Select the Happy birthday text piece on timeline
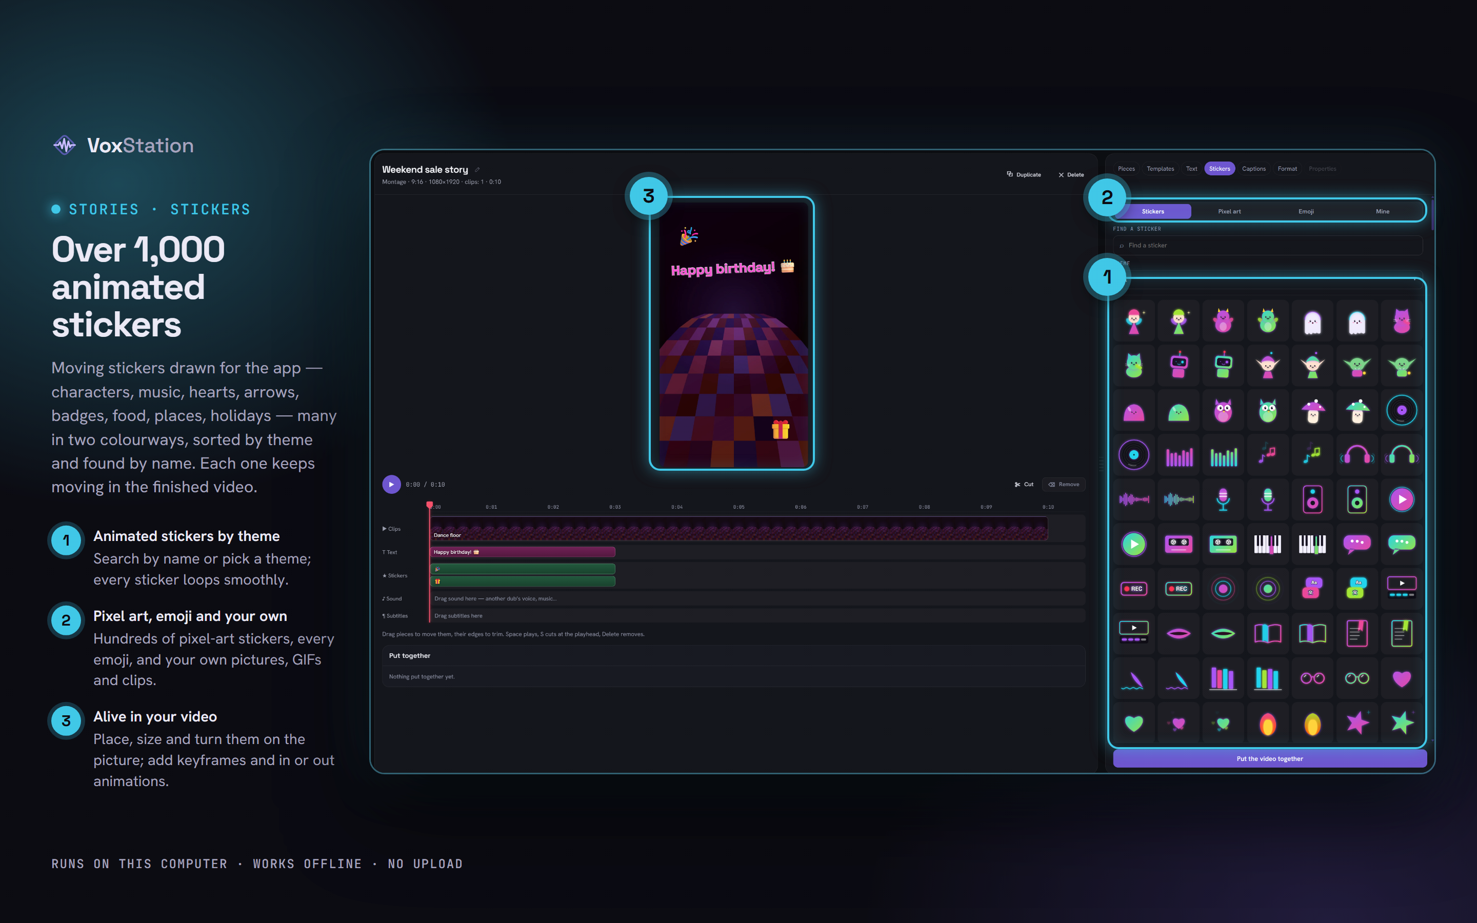 (523, 552)
